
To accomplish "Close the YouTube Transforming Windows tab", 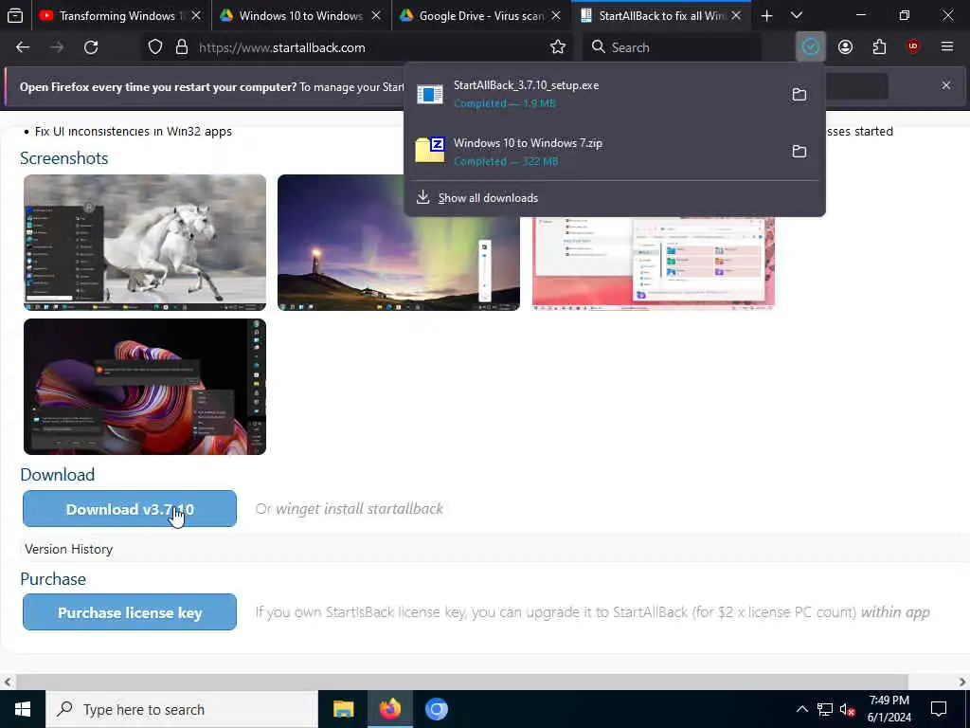I will click(x=196, y=16).
